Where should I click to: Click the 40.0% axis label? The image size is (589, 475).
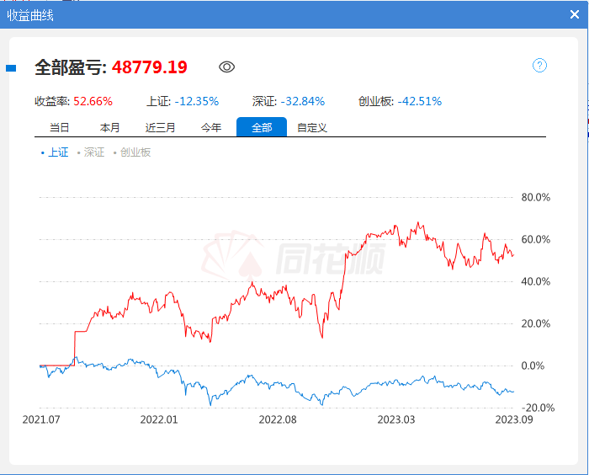tap(536, 281)
